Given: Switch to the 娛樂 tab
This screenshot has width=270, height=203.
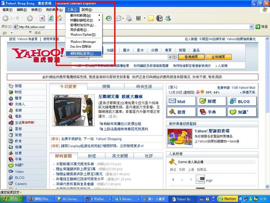Looking at the screenshot, I should pos(106,87).
